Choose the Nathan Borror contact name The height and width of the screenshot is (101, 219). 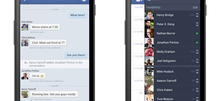(x=166, y=33)
